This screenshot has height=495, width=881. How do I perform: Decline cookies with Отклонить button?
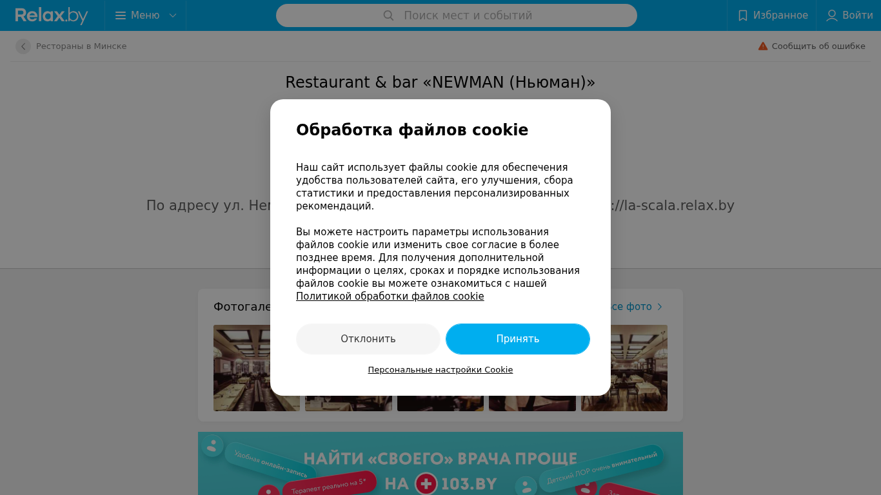click(x=368, y=339)
